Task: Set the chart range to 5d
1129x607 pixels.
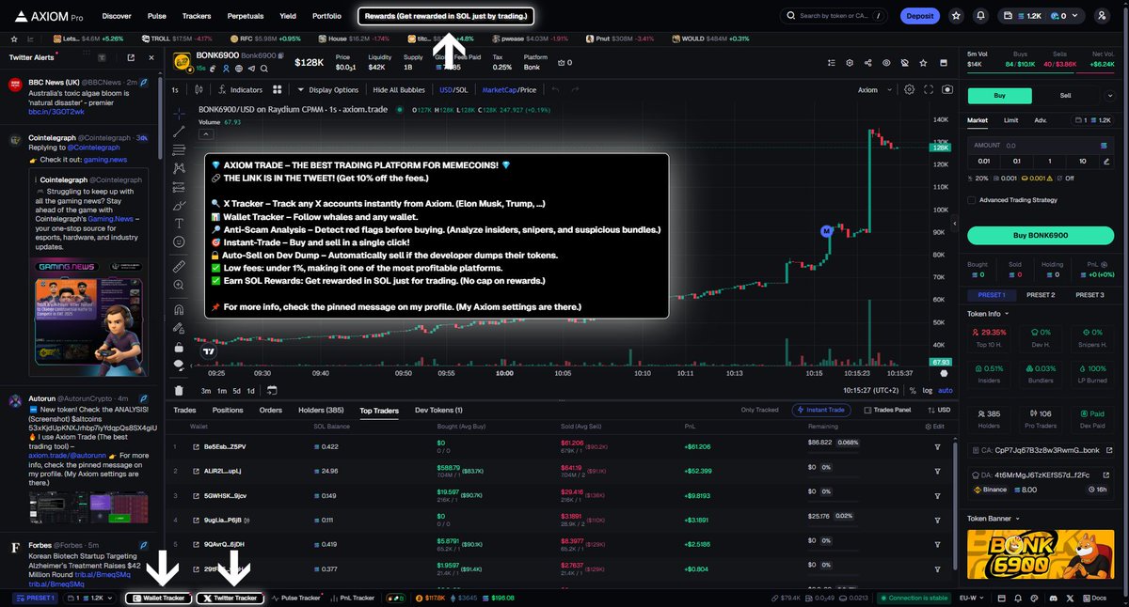Action: tap(237, 390)
